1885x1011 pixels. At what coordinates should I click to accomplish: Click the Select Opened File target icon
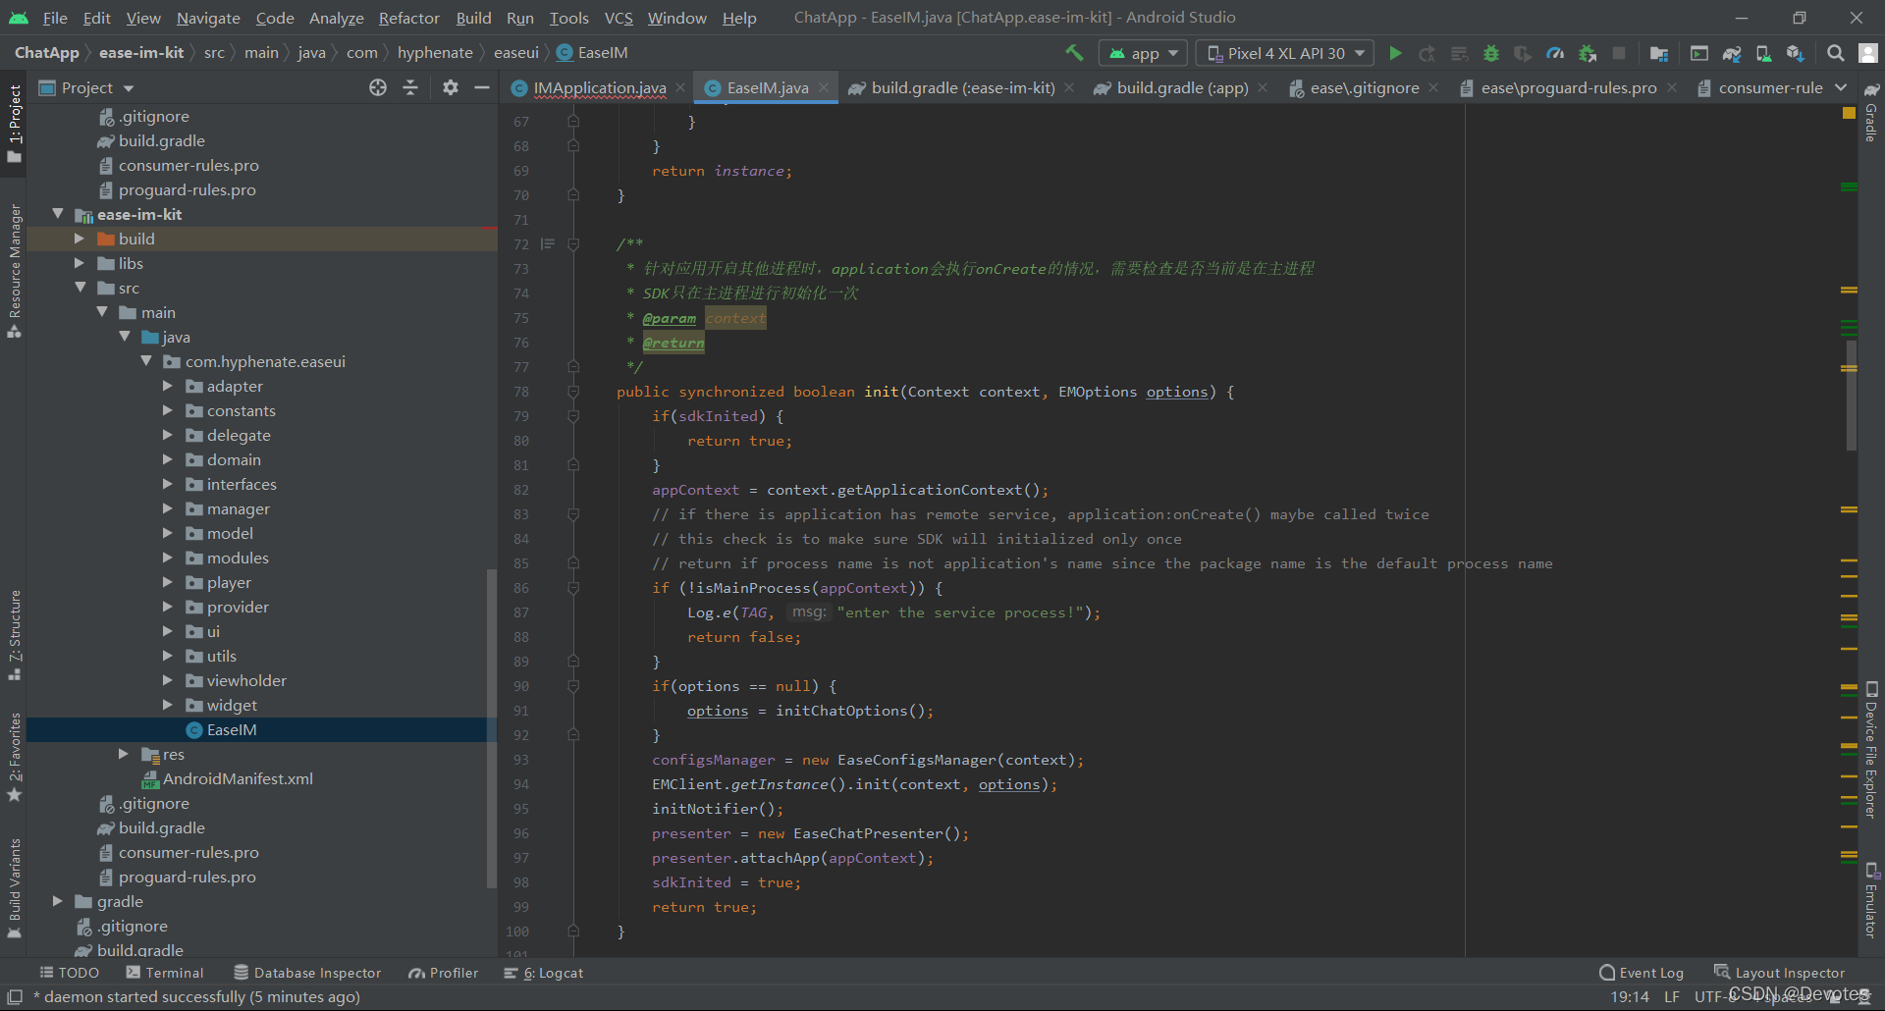[378, 87]
